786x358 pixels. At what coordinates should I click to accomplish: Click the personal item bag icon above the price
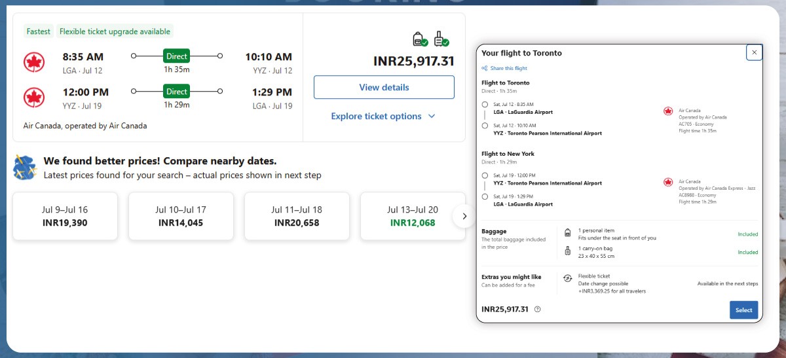click(x=419, y=39)
